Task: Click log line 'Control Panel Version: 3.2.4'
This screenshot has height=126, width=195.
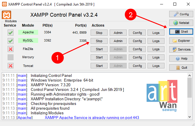Action: tap(77, 89)
